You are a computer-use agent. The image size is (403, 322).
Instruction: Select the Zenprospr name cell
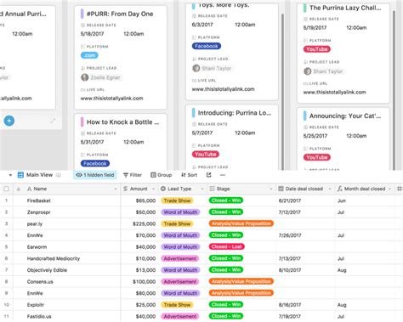point(66,212)
